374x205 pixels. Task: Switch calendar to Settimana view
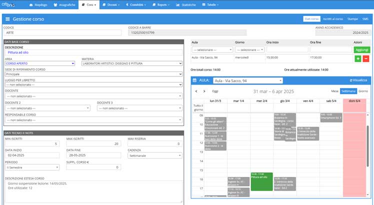[348, 91]
